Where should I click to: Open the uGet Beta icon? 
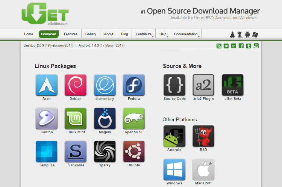[232, 85]
